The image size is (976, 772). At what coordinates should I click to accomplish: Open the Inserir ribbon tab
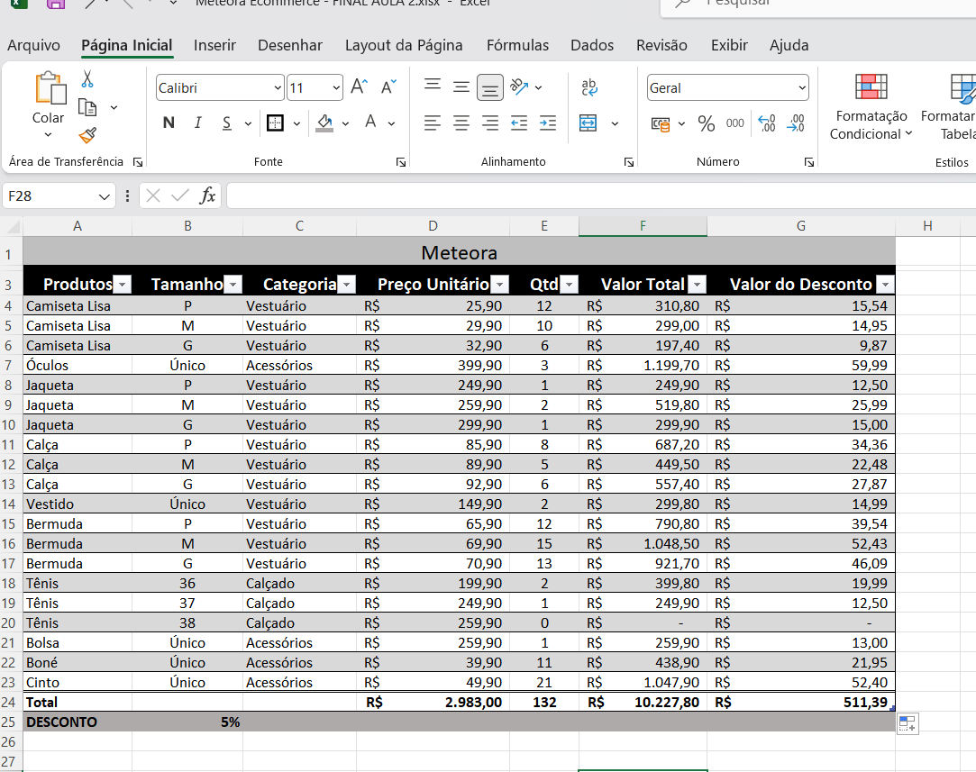coord(214,45)
